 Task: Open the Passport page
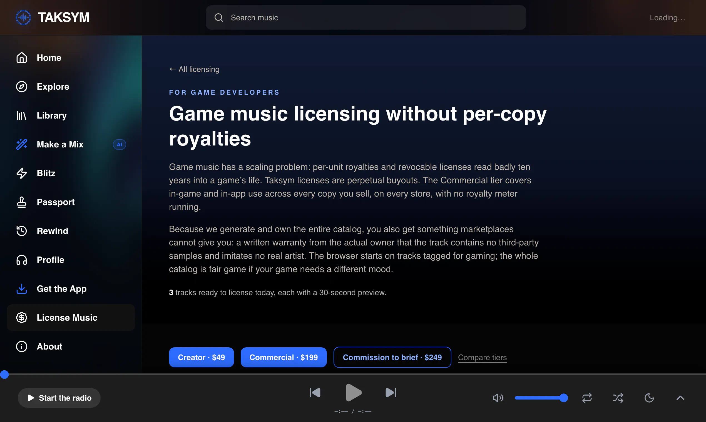tap(71, 202)
